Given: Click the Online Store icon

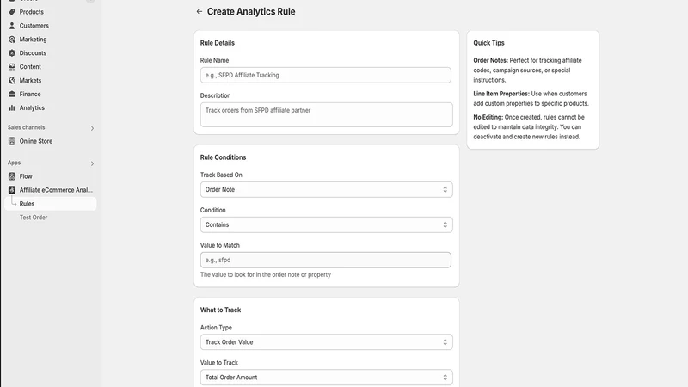Looking at the screenshot, I should tap(12, 141).
